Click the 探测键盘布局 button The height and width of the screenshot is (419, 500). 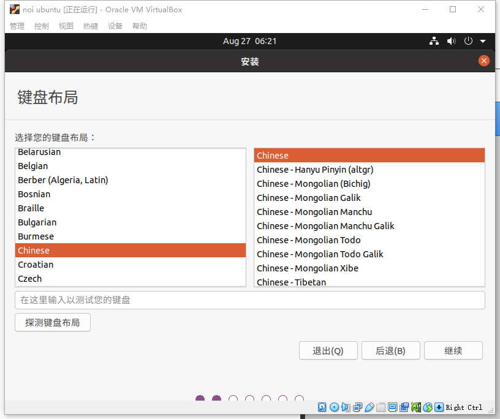click(x=53, y=322)
